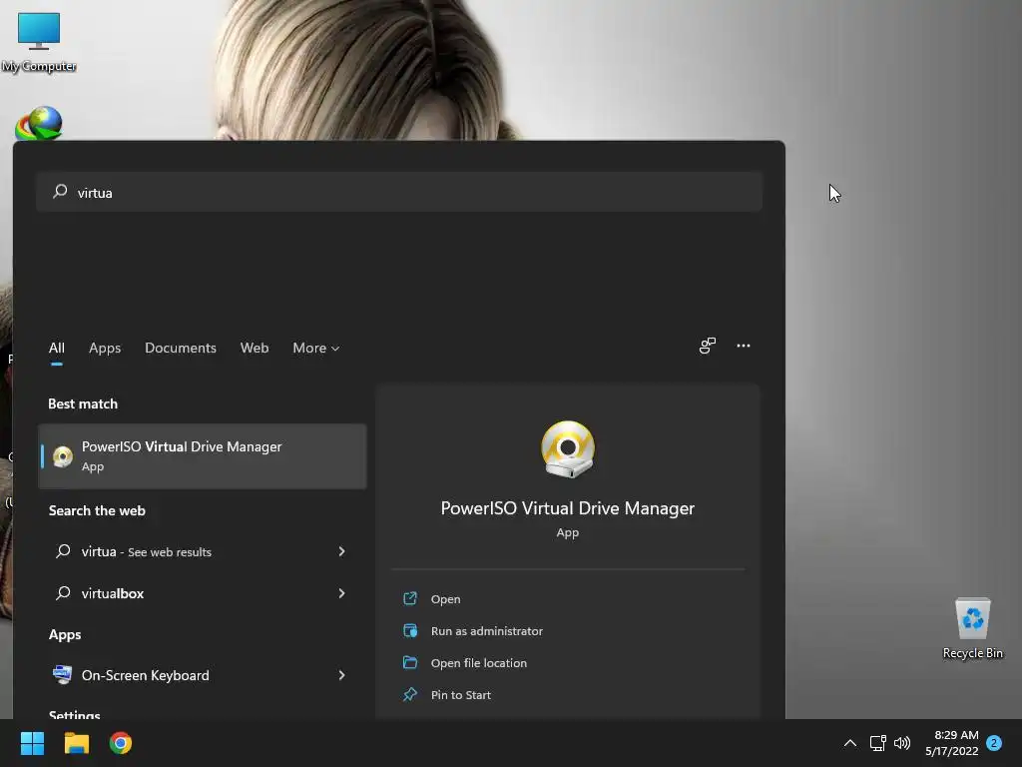
Task: Click the virtua web search magnifier icon
Action: 63,551
